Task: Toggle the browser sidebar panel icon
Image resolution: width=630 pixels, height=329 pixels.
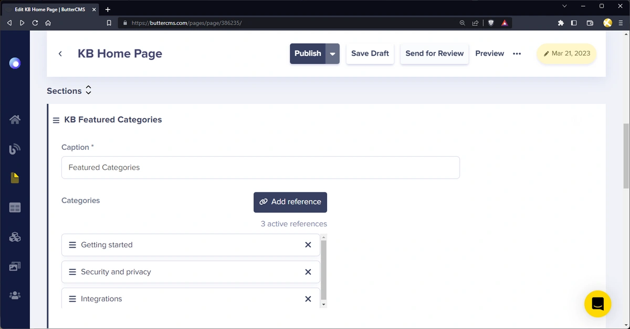Action: 574,23
